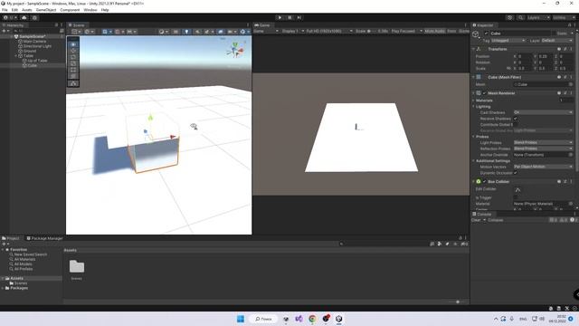This screenshot has height=326, width=579.
Task: Open Chrome from taskbar
Action: tap(312, 319)
